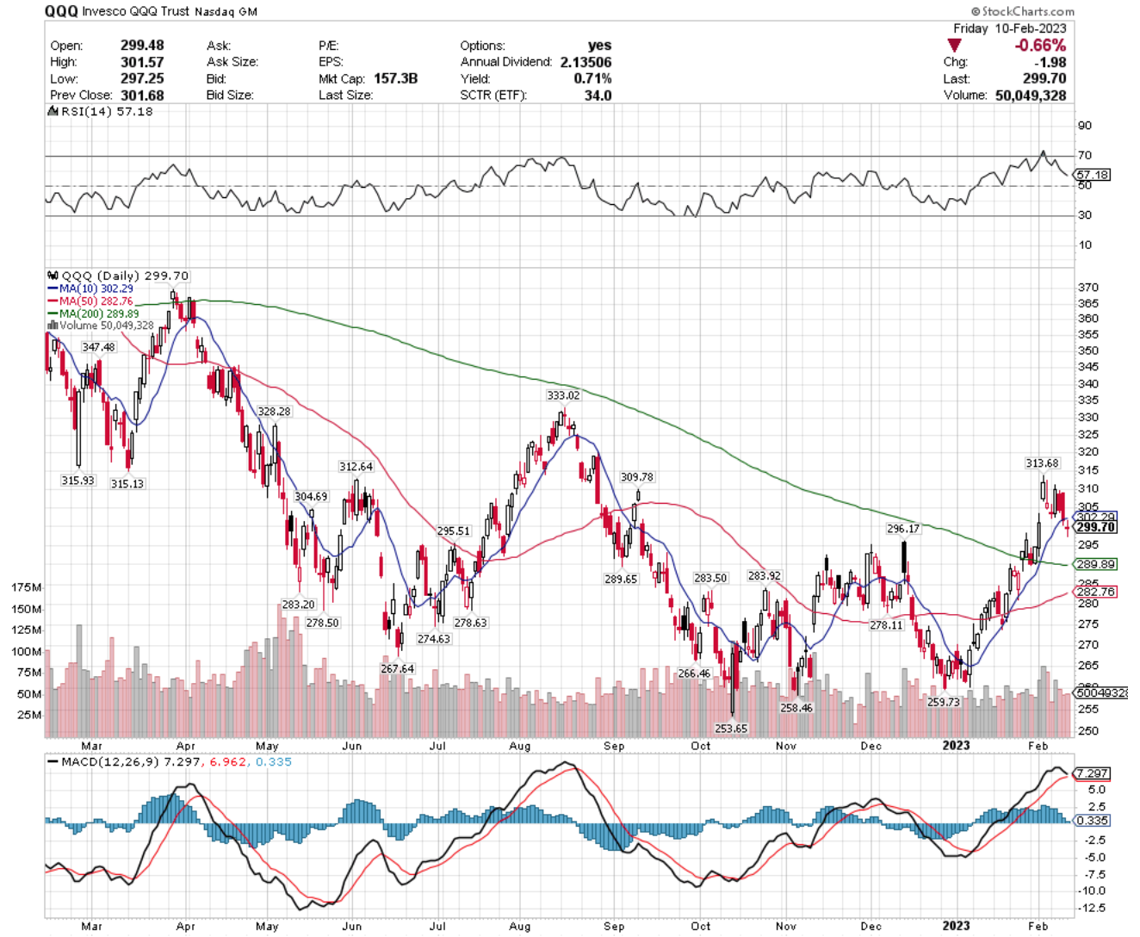
Task: Click the line marker before the RSI(14) legend
Action: [52, 111]
